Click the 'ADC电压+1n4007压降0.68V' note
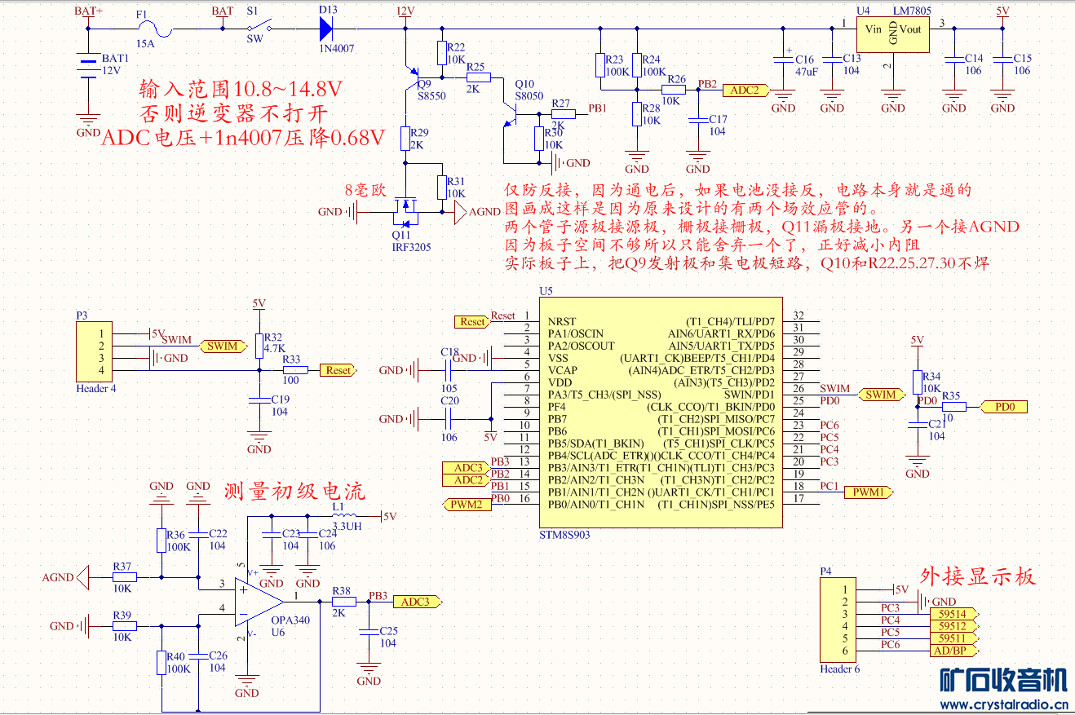 click(x=243, y=137)
